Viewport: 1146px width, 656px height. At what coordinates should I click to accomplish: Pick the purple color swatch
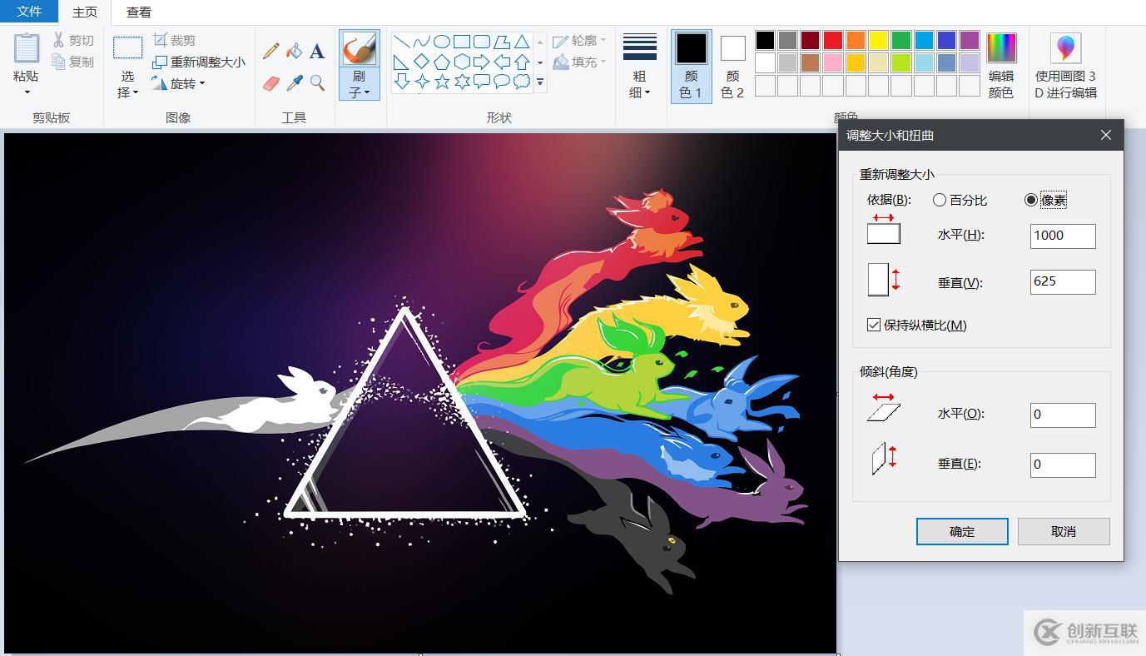[x=970, y=40]
